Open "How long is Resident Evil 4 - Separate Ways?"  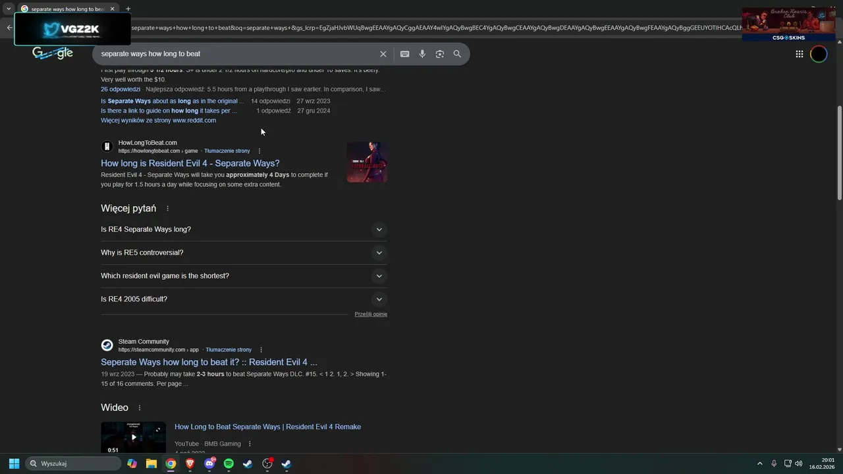(x=190, y=163)
